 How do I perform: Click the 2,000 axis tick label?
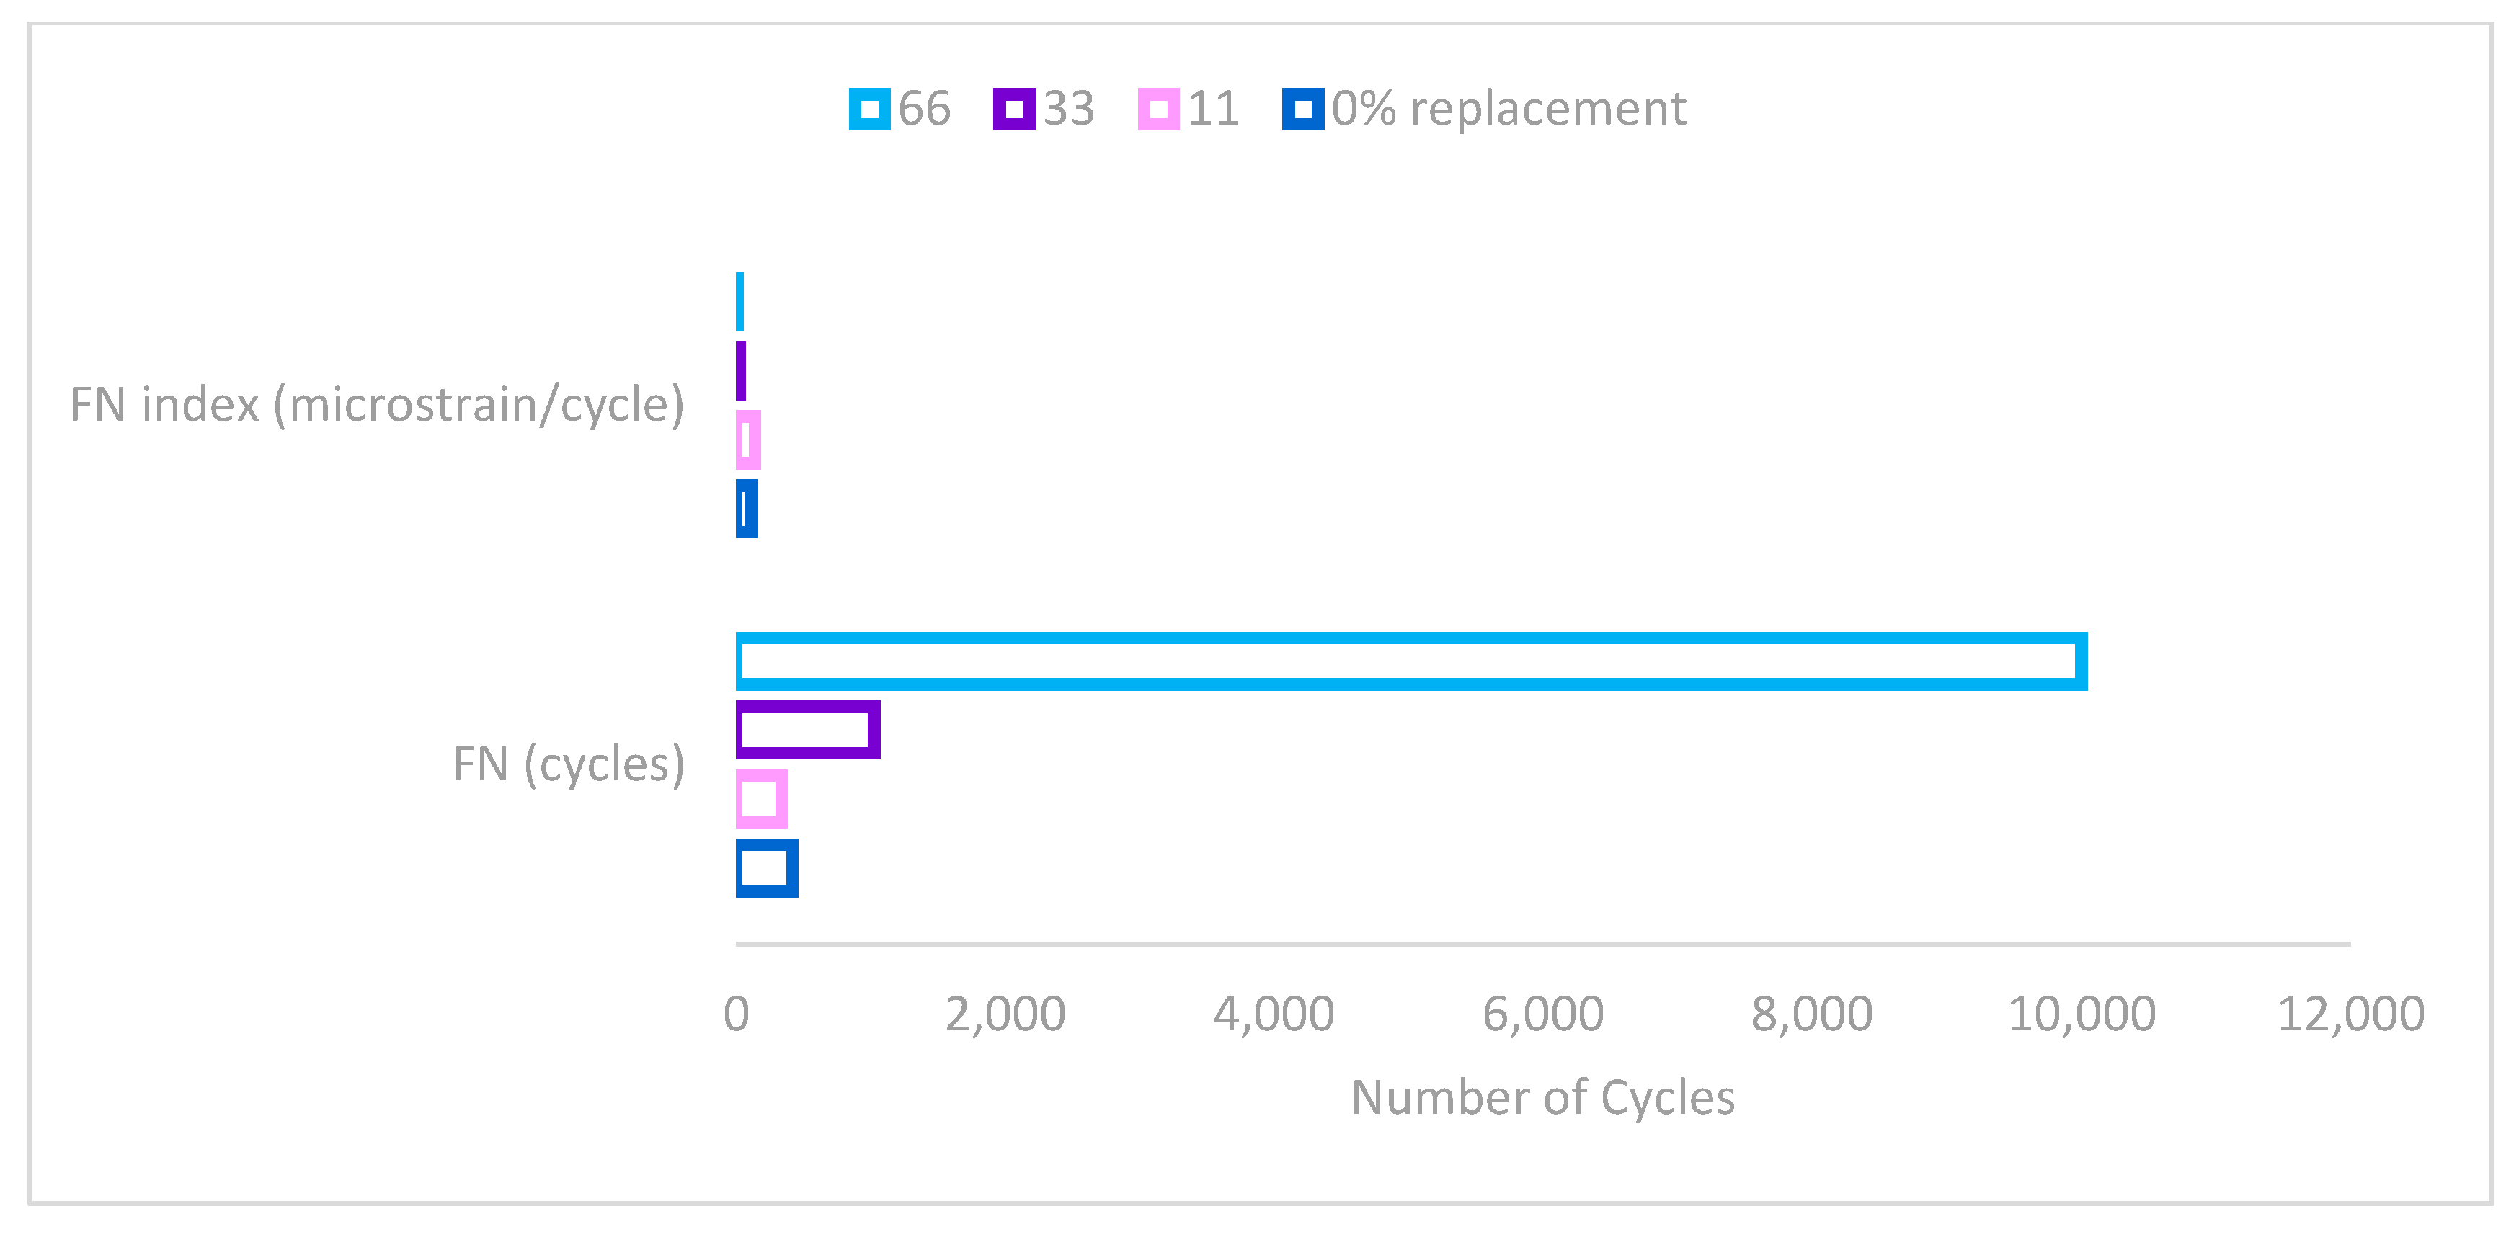tap(1005, 1014)
